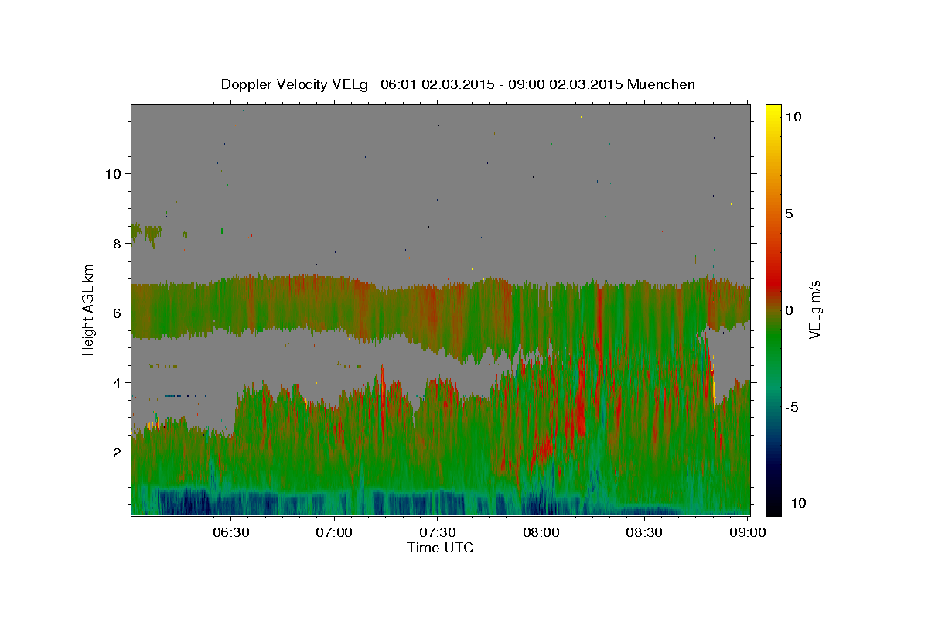Viewport: 928px width, 619px height.
Task: Click the plot title 'Doppler Velocity VELg'
Action: coord(296,84)
